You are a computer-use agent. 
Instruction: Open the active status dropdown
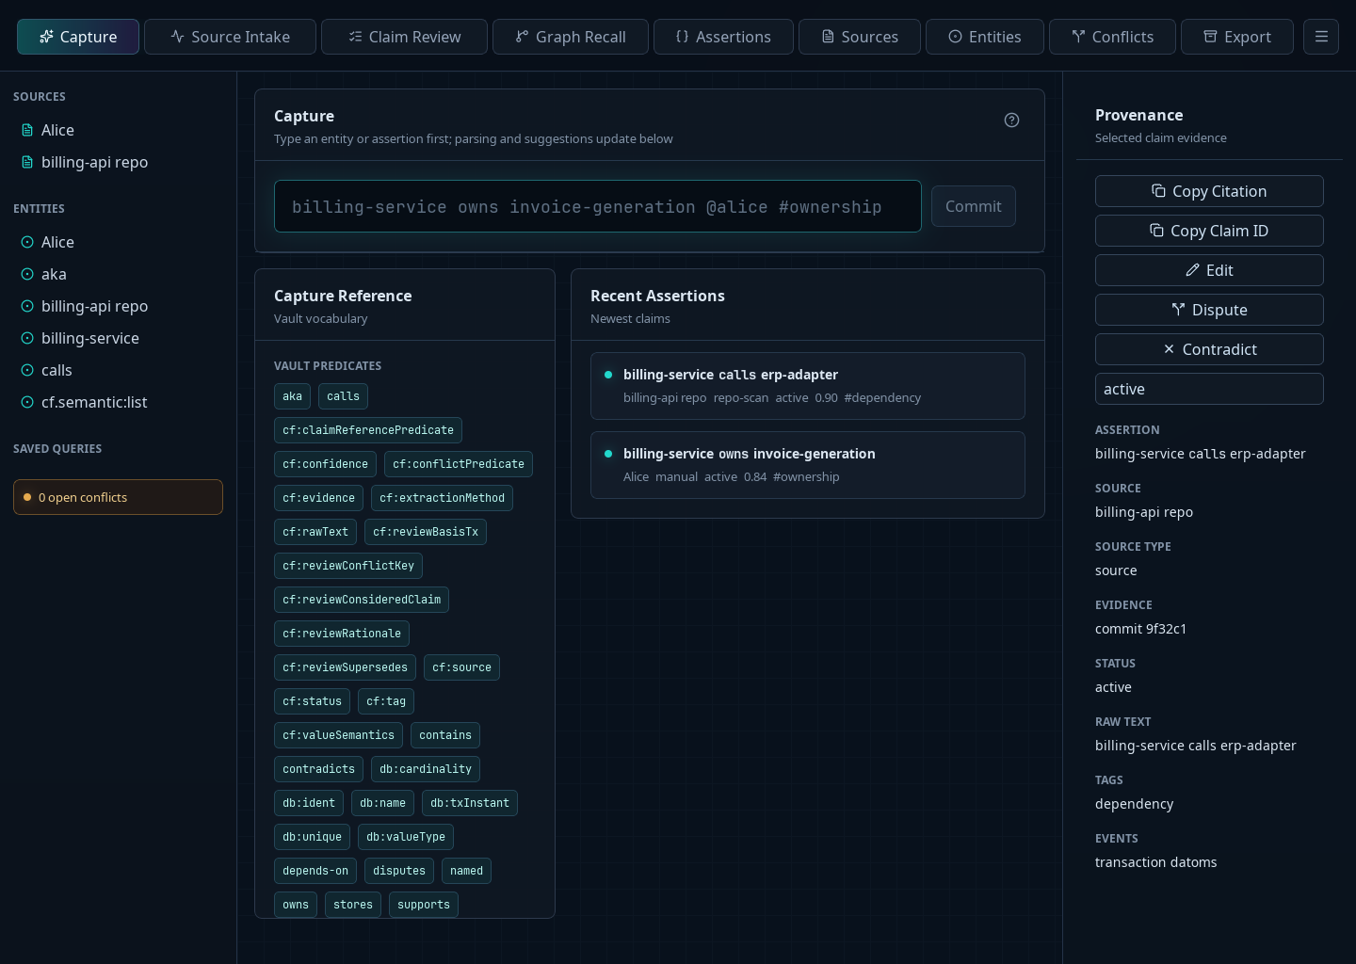pyautogui.click(x=1209, y=389)
